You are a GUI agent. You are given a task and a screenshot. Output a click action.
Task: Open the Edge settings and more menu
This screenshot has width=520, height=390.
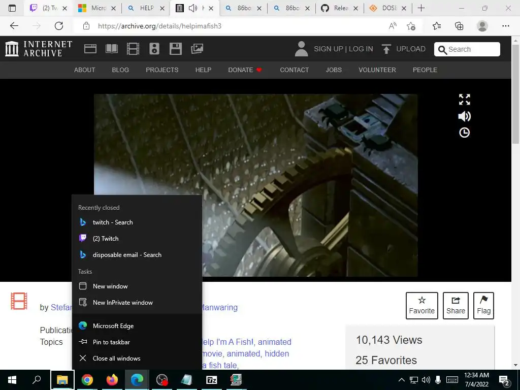tap(505, 26)
